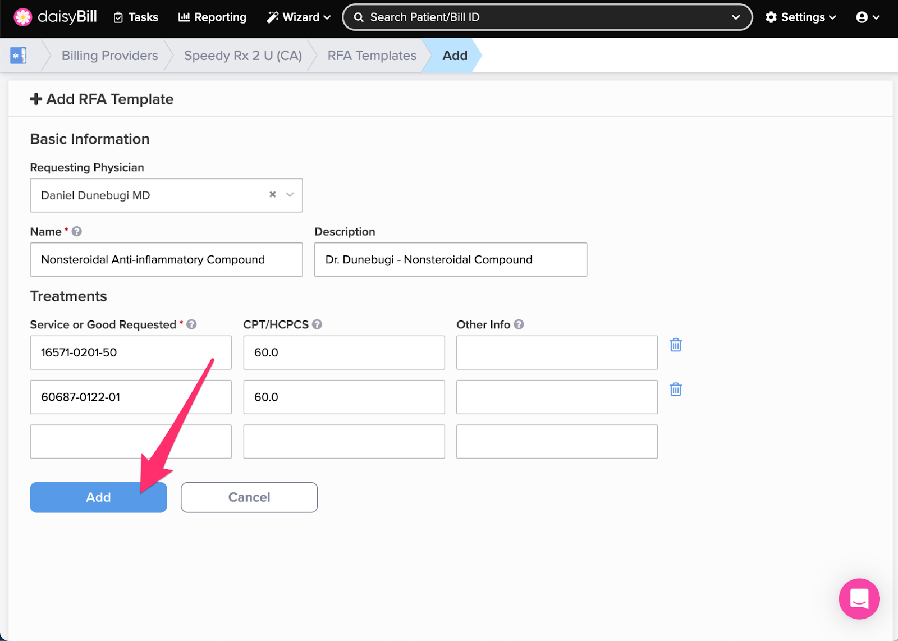Select the Add breadcrumb tab
The height and width of the screenshot is (641, 898).
pos(455,56)
